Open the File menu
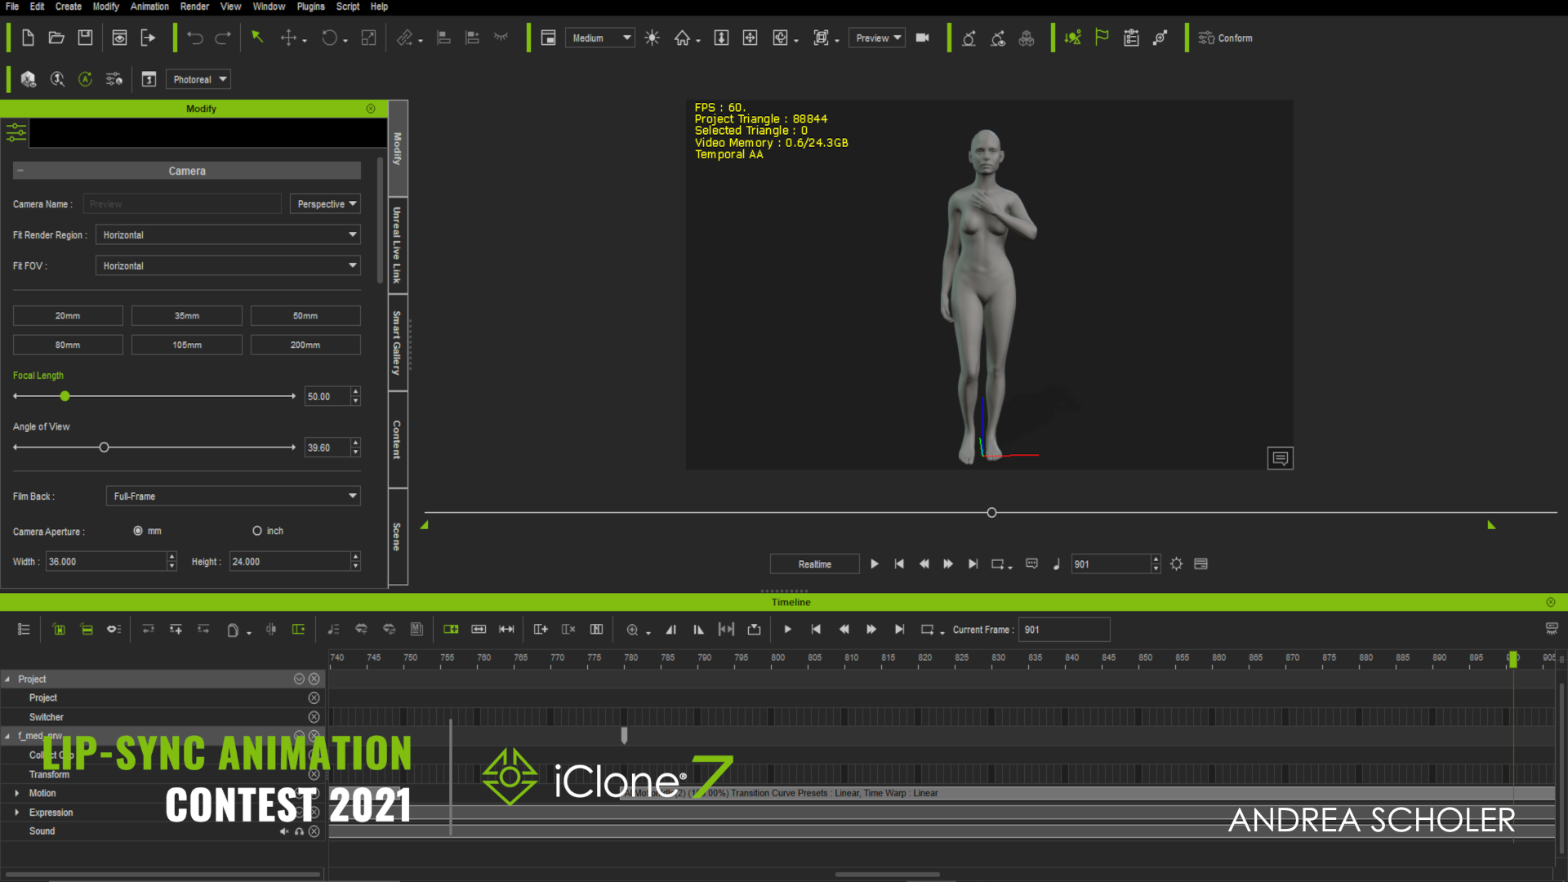This screenshot has height=882, width=1568. 12,7
